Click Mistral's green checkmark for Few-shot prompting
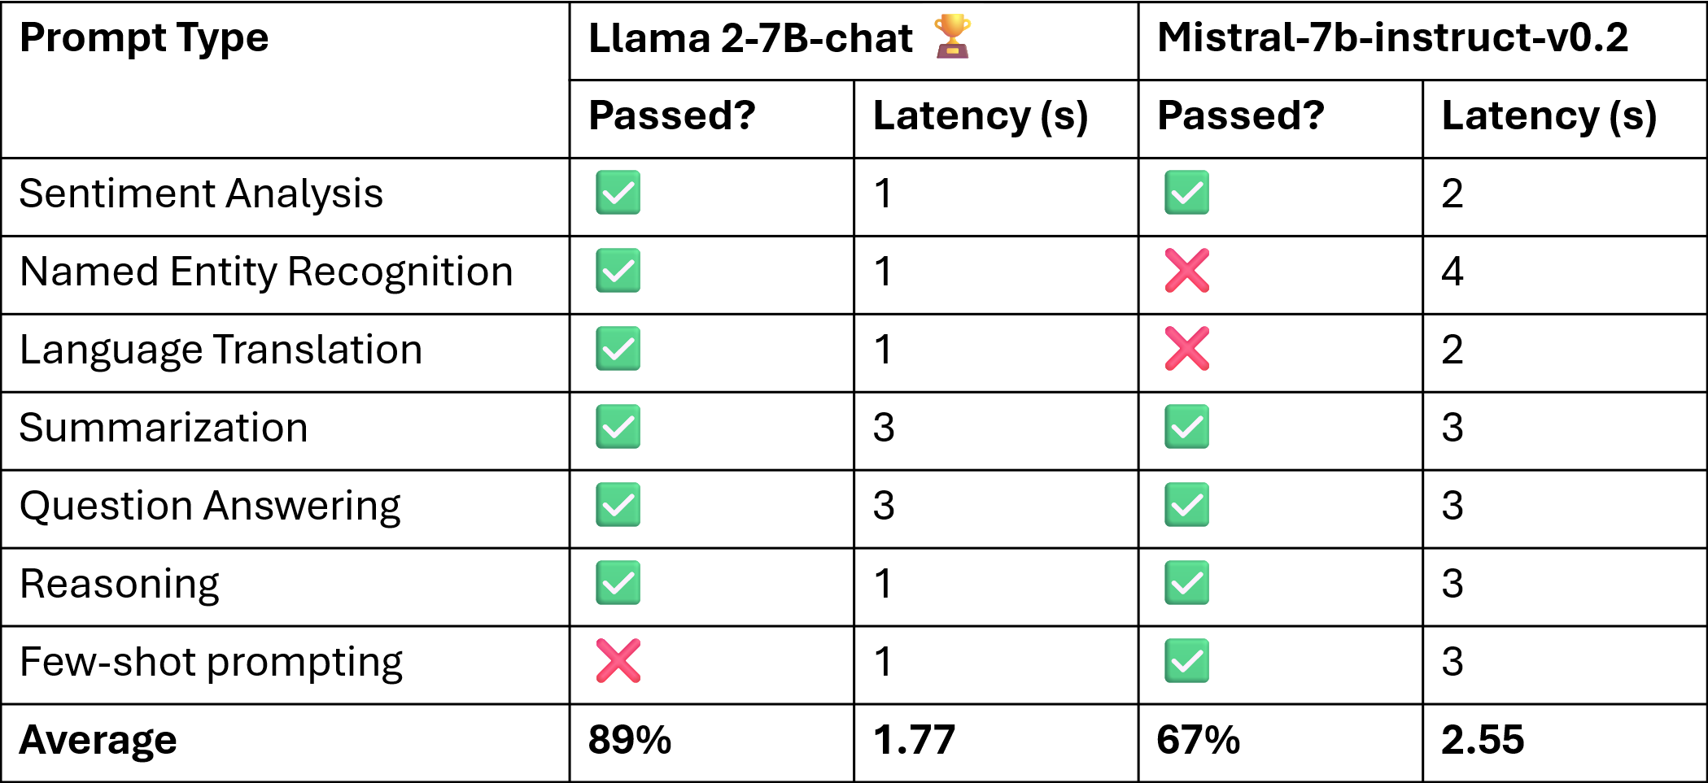1708x783 pixels. [1186, 661]
